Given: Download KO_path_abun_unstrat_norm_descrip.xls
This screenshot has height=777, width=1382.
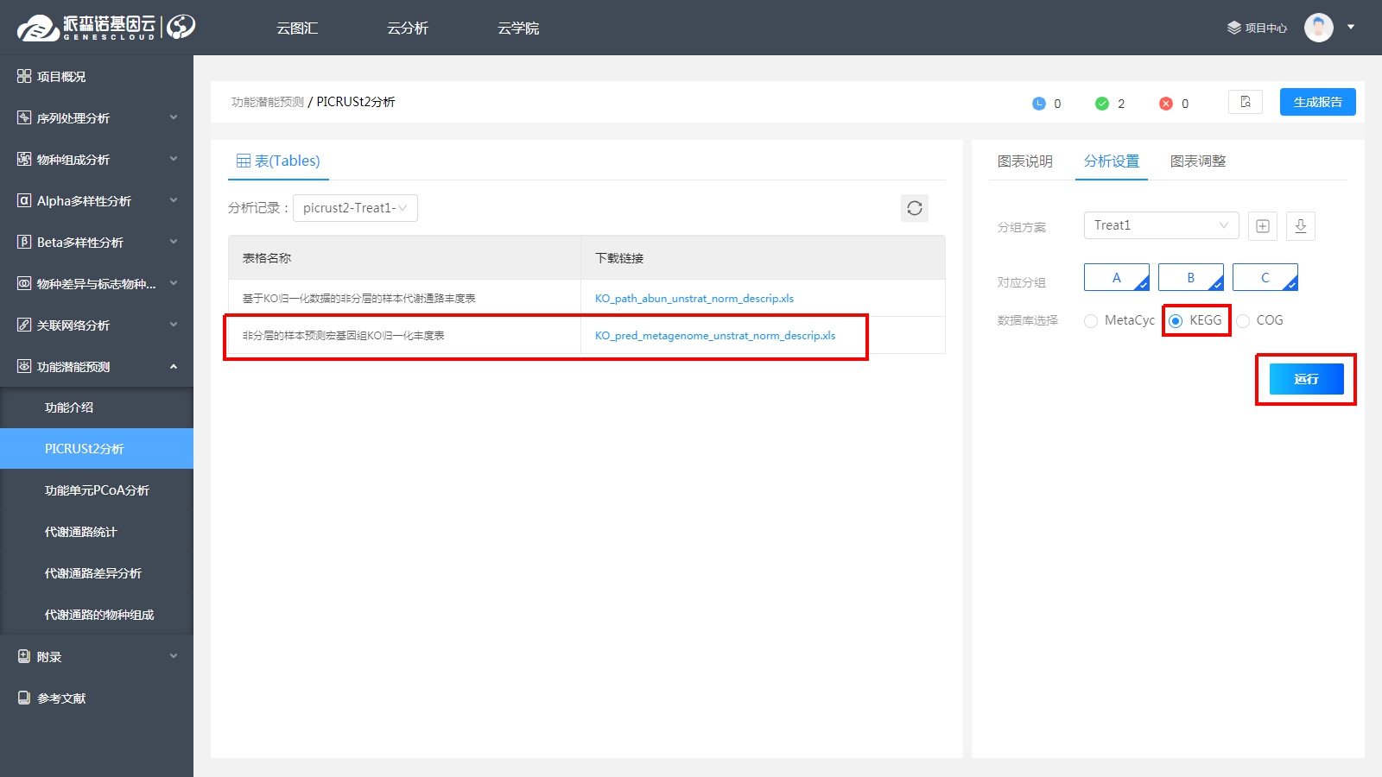Looking at the screenshot, I should click(x=694, y=299).
